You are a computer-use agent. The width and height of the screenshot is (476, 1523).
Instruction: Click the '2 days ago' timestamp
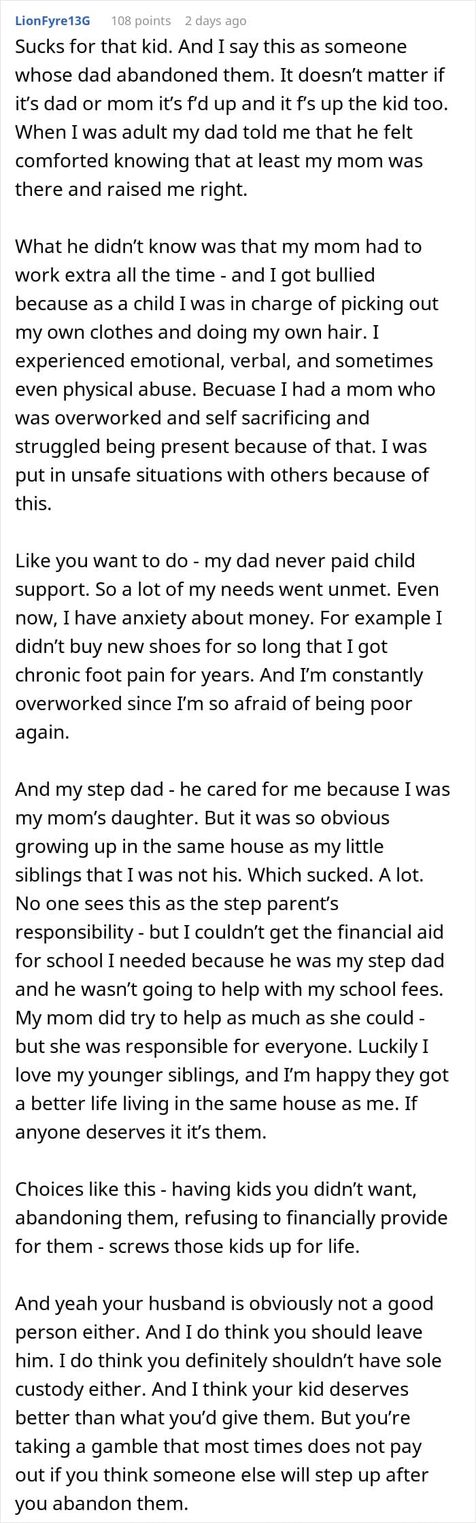click(x=216, y=21)
